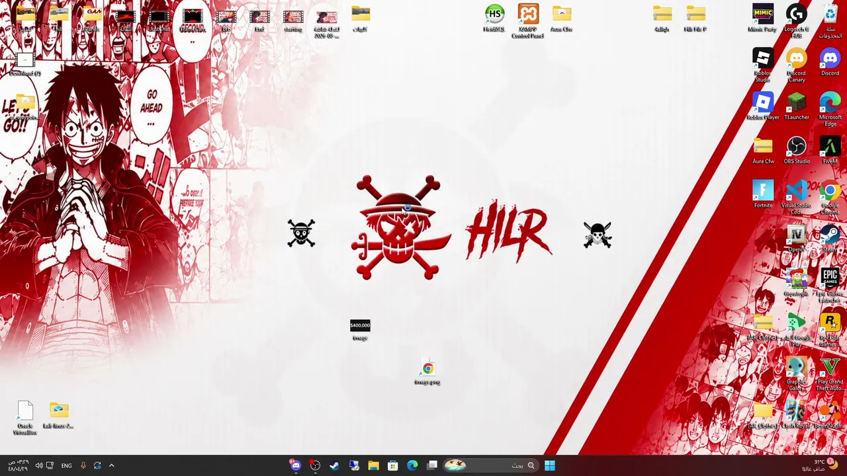847x476 pixels.
Task: Click the Play Grand Theft Auto shortcut
Action: tap(830, 374)
